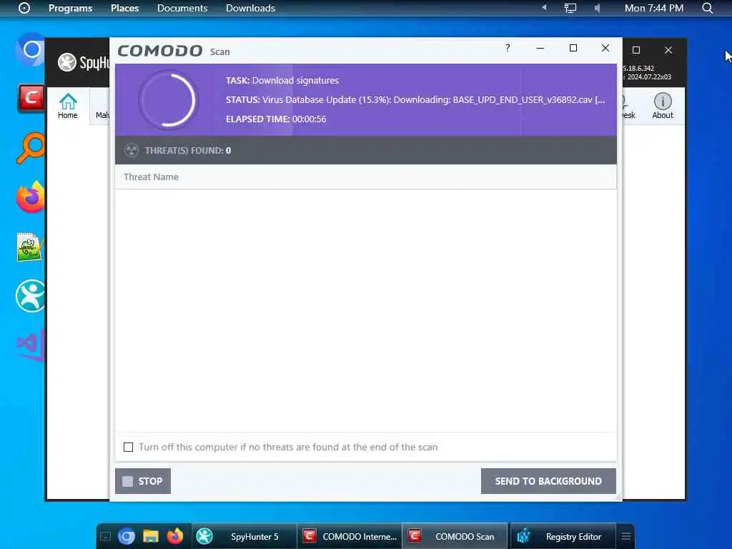The image size is (732, 549).
Task: Open Firefox from taskbar
Action: (x=175, y=536)
